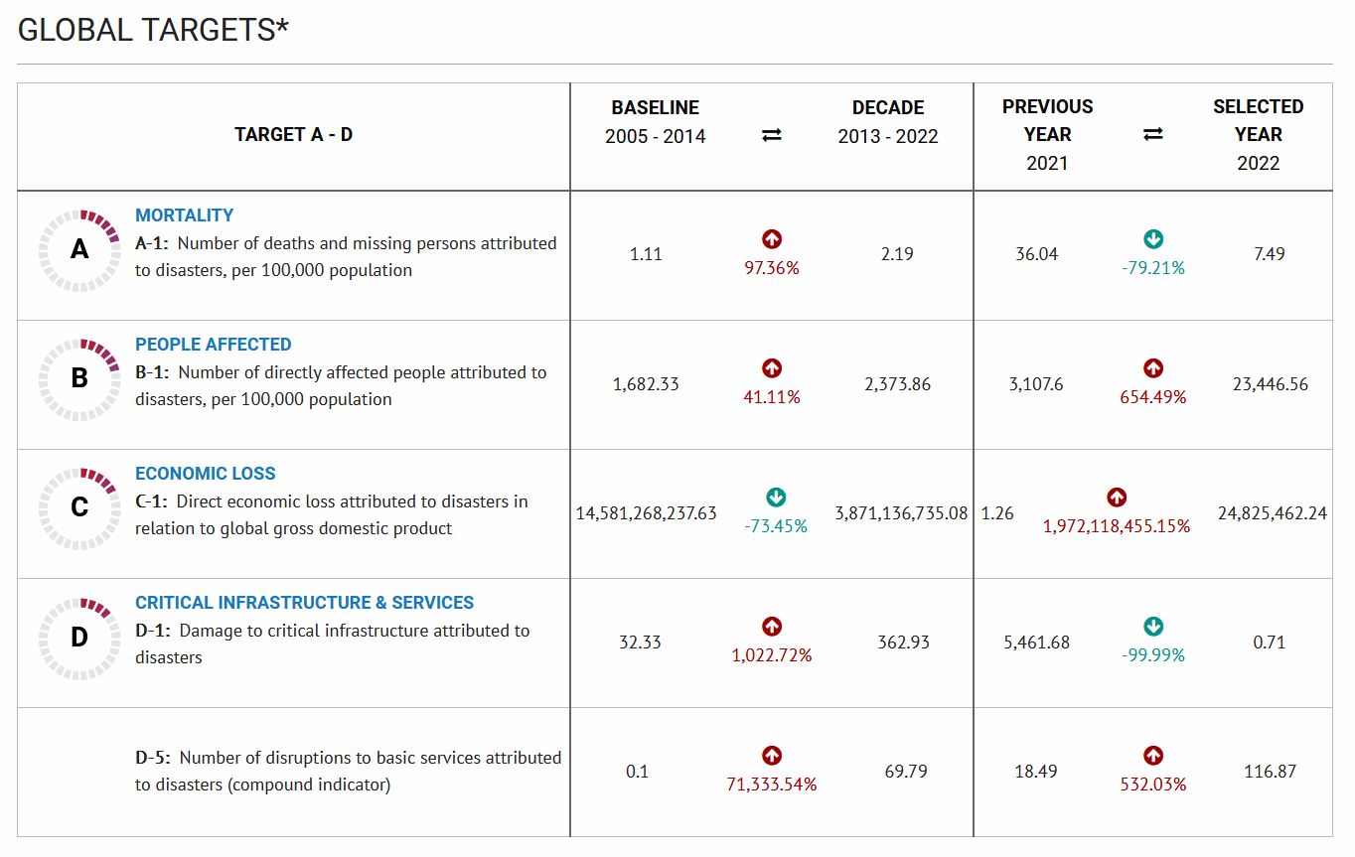Viewport: 1355px width, 857px height.
Task: Click red up arrow above 71,333.54%
Action: tap(772, 755)
